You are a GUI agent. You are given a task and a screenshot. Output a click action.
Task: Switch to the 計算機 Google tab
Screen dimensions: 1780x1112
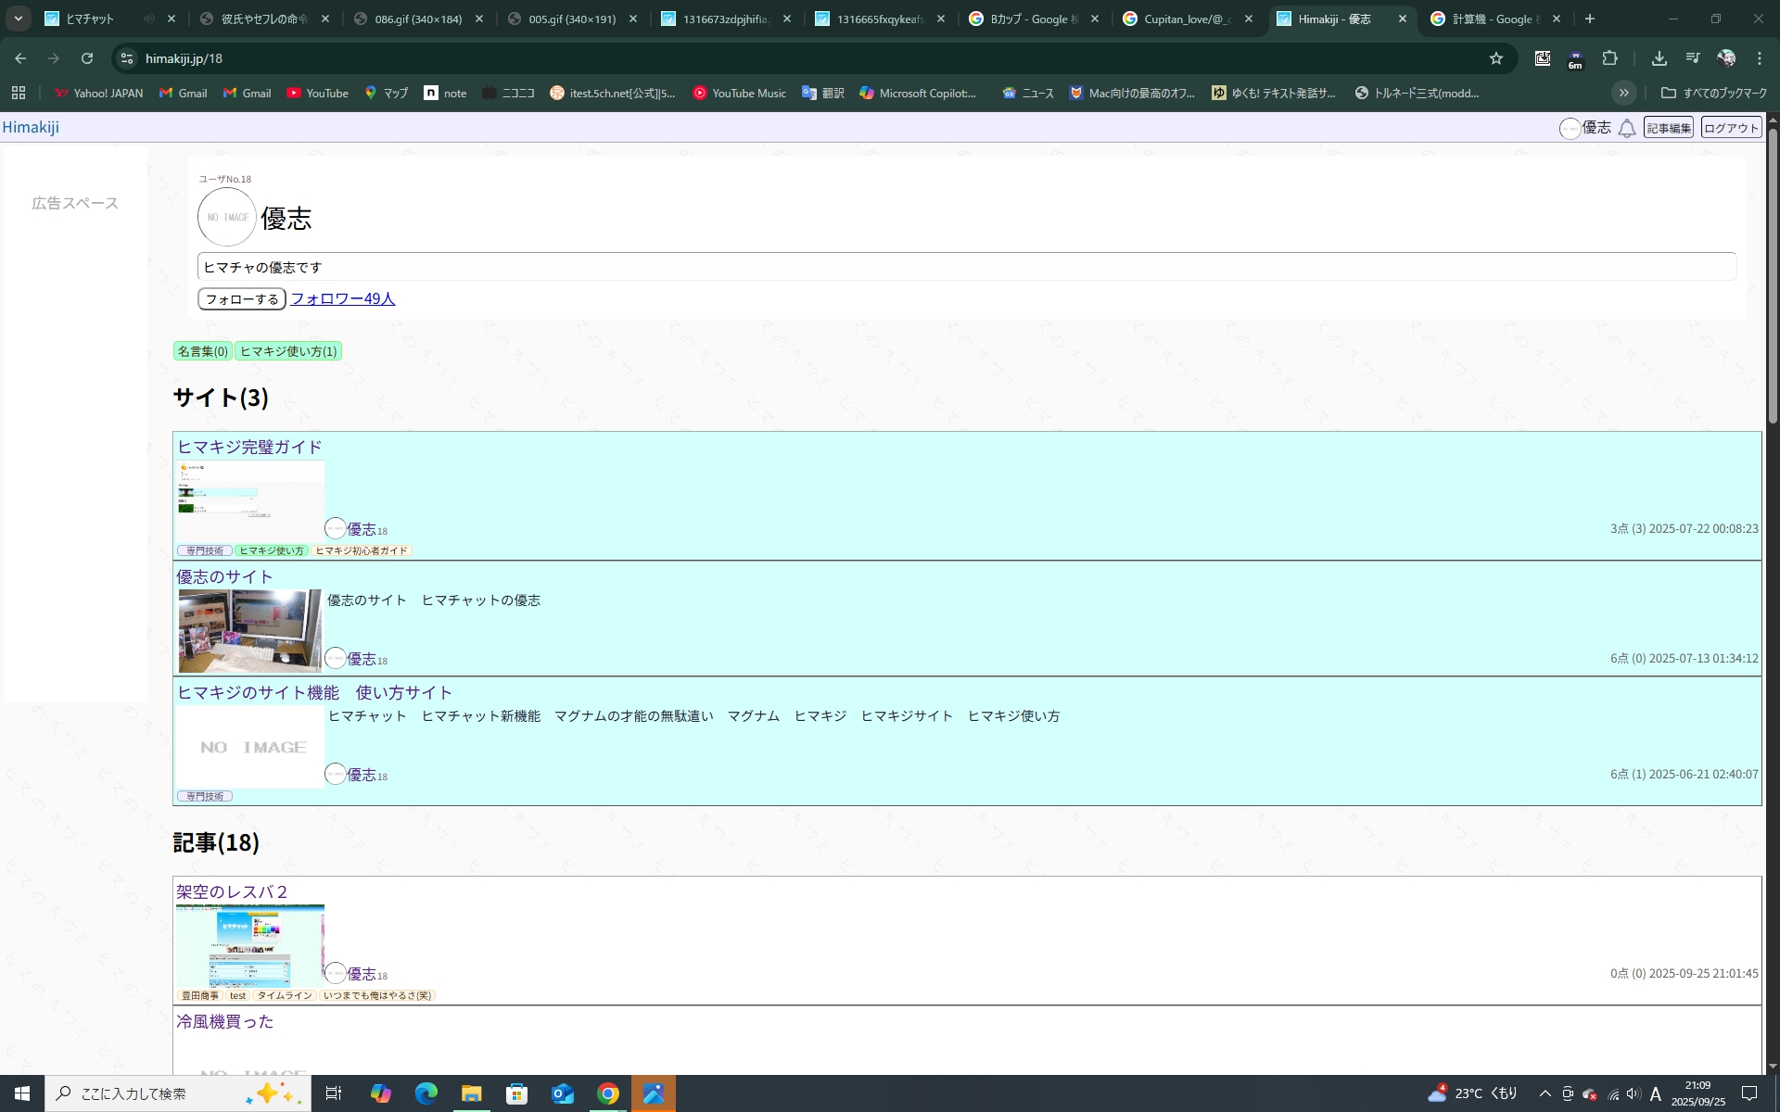[x=1492, y=19]
